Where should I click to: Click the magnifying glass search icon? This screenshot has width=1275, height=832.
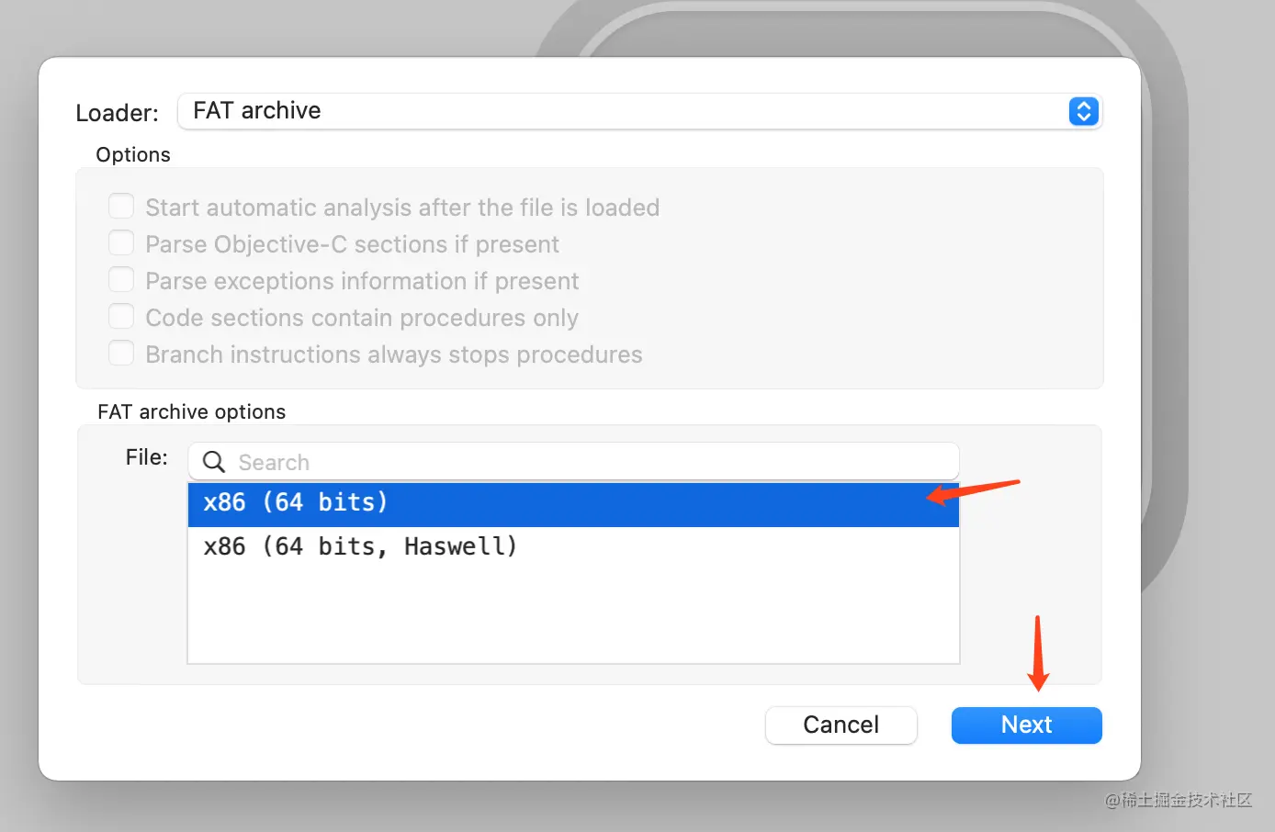tap(213, 462)
